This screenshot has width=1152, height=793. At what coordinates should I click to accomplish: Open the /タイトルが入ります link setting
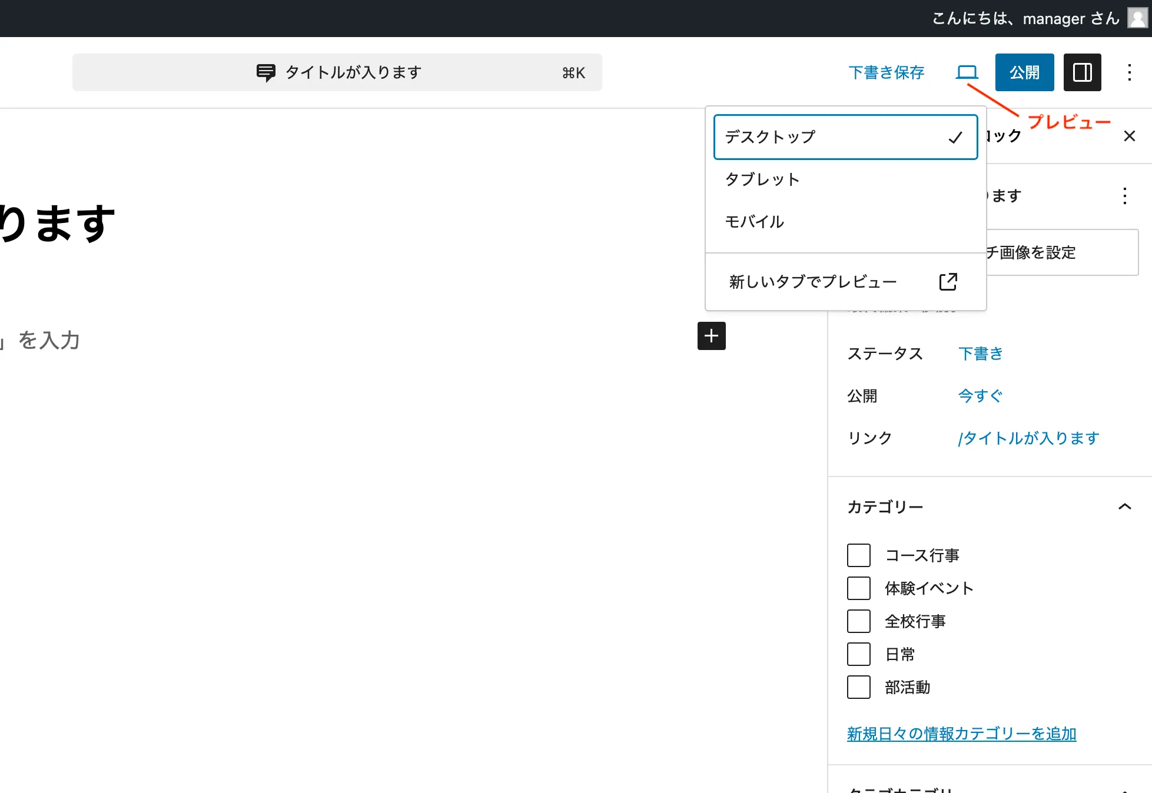1028,438
